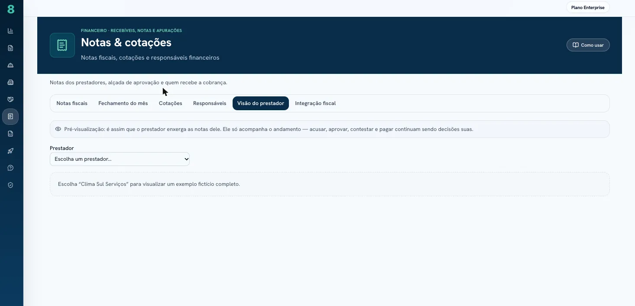
Task: Click the subtitle about notas fiscais and responsáveis
Action: [x=150, y=57]
